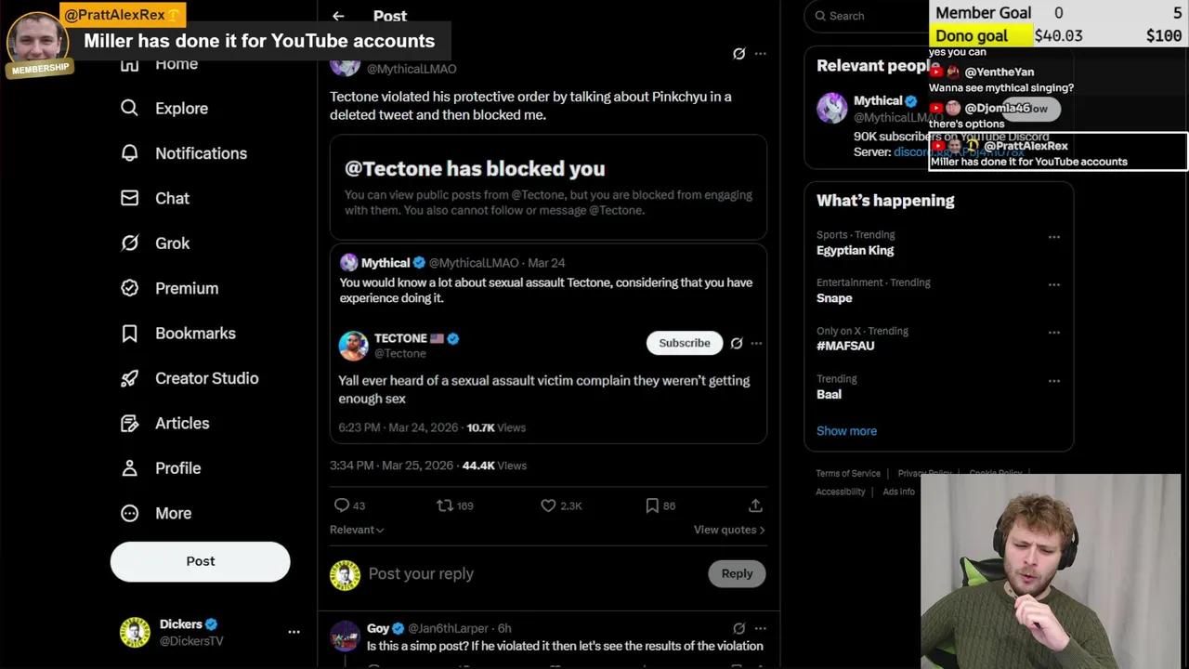Repost the tweet with 169 reposts
Screen dimensions: 1189x669
[445, 505]
